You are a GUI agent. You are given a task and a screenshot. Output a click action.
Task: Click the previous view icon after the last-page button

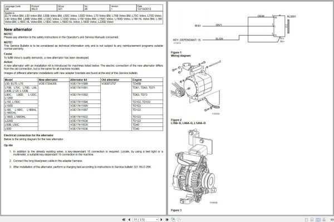(x=173, y=219)
